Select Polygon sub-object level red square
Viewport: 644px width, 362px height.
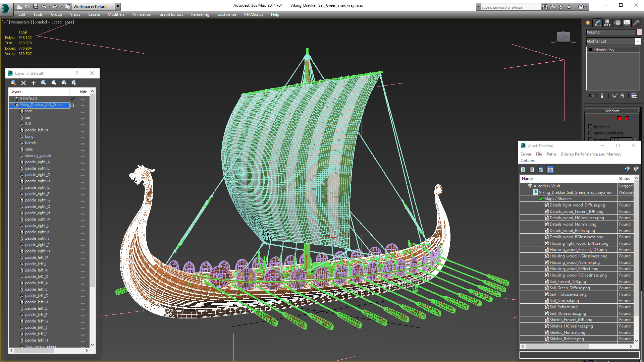click(619, 118)
